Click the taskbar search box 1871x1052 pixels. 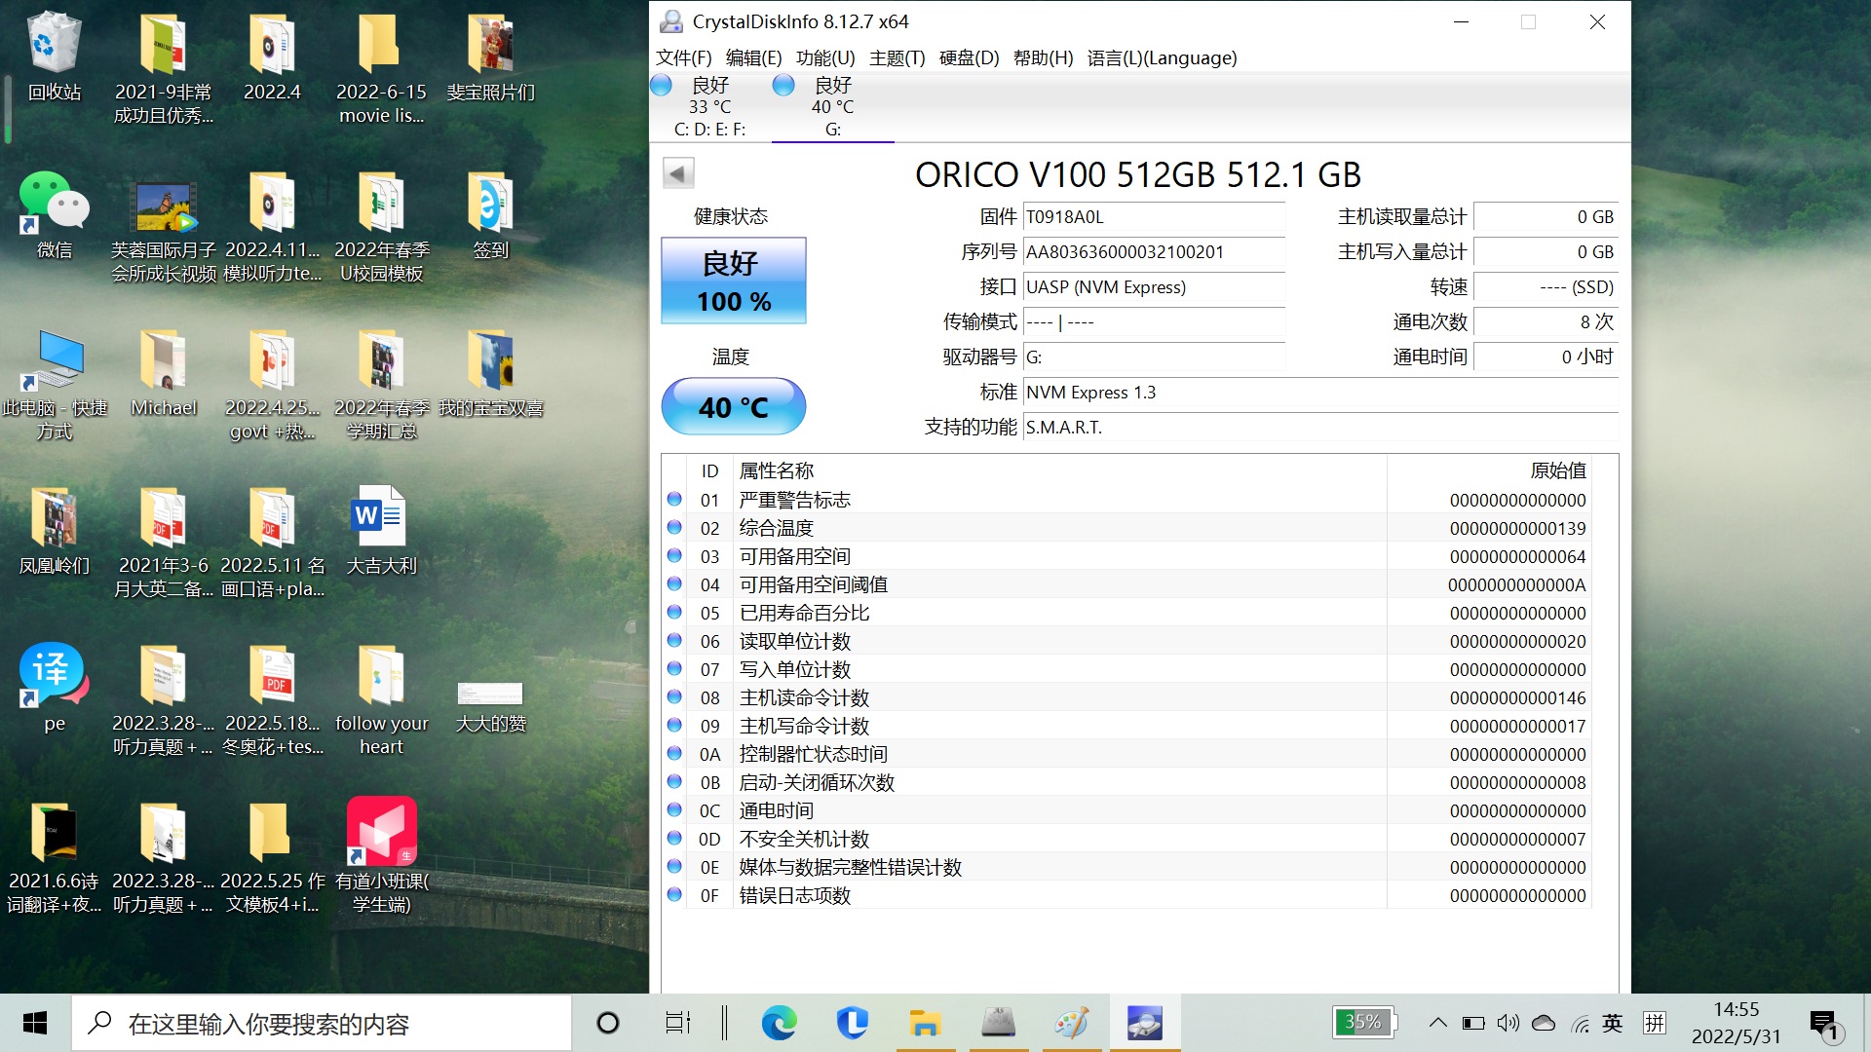[322, 1023]
